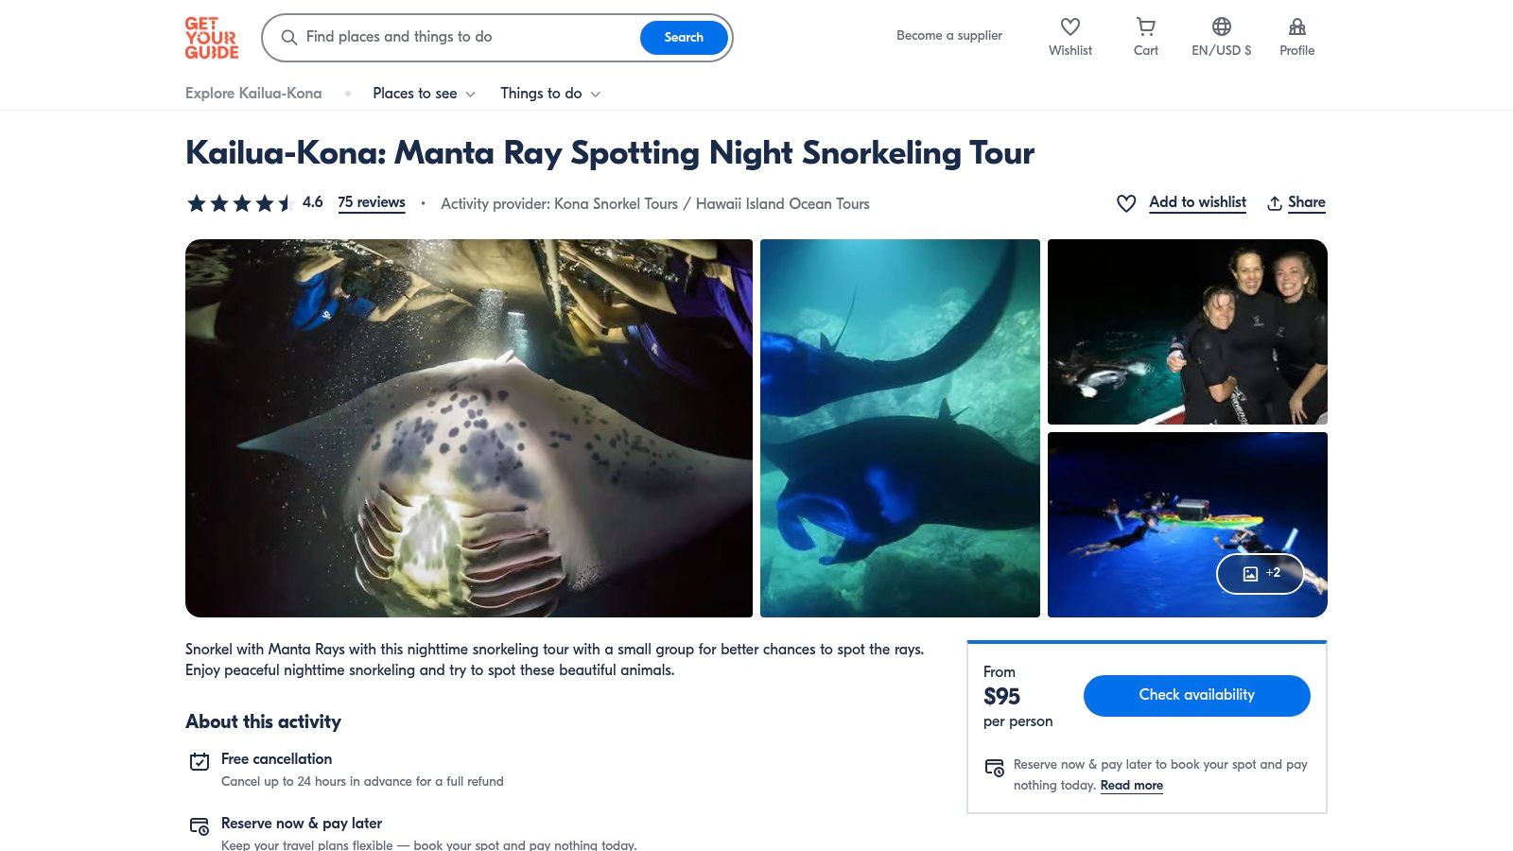Expand the Places to see dropdown
Screen dimensions: 1513x851
click(x=423, y=93)
